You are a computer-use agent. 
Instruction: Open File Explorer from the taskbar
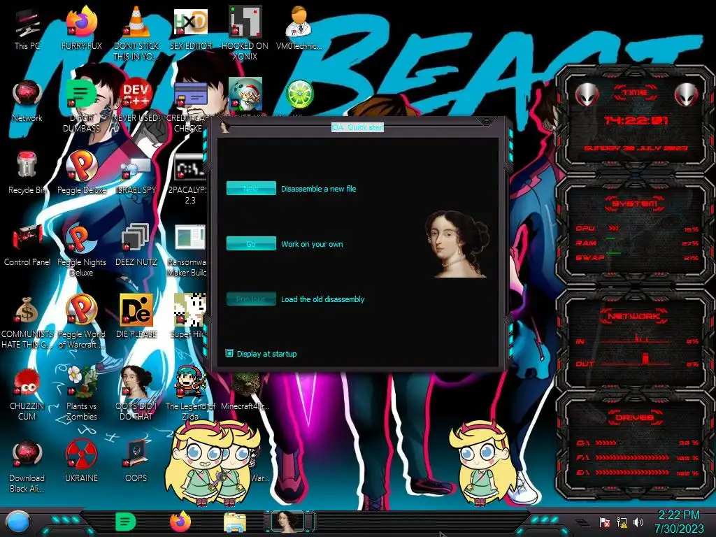[x=235, y=523]
